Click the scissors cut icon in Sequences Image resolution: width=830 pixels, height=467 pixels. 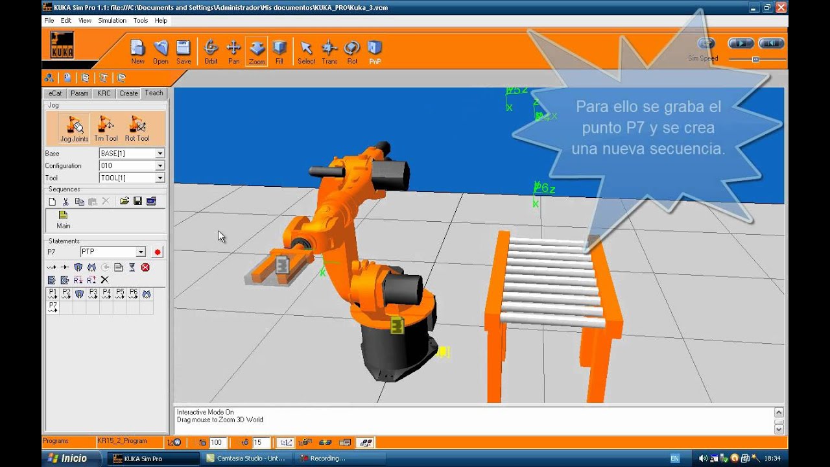point(65,202)
